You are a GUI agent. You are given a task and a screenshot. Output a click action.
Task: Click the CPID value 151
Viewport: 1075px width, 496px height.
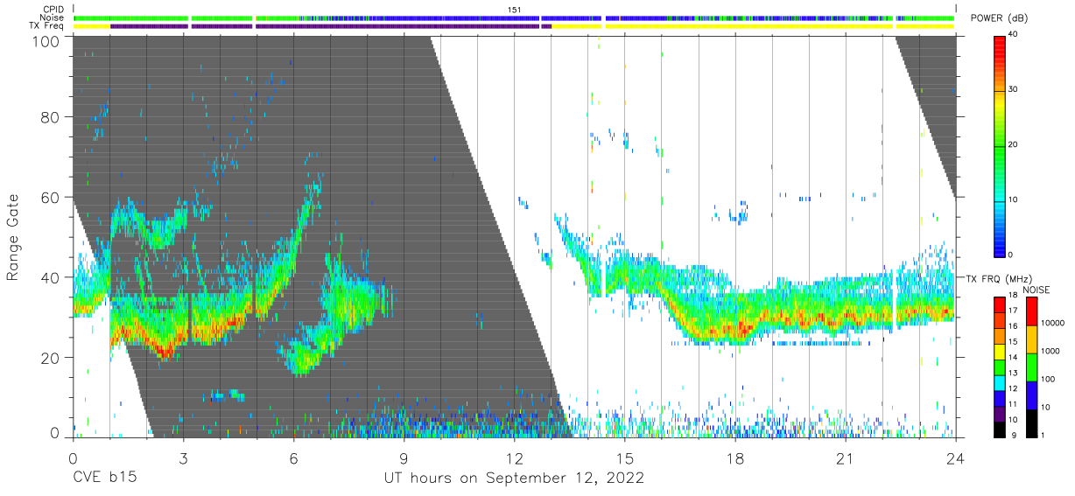coord(515,10)
